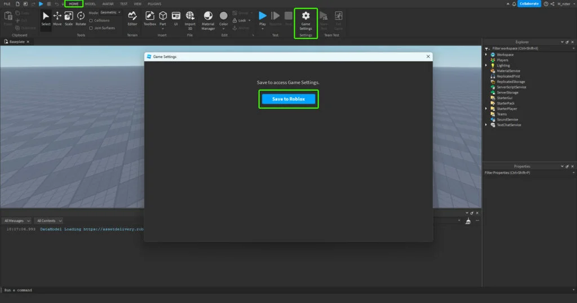Image resolution: width=577 pixels, height=303 pixels.
Task: Toggle the Join Surfaces checkbox
Action: pos(91,28)
